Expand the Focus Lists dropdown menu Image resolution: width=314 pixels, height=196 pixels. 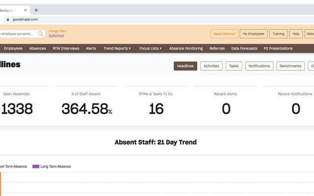pyautogui.click(x=151, y=49)
